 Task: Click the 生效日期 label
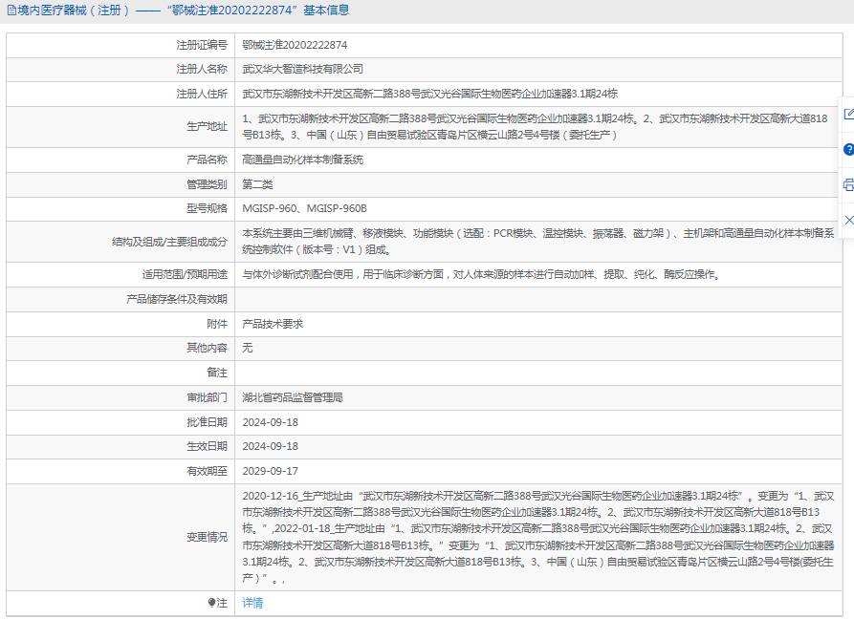click(207, 446)
